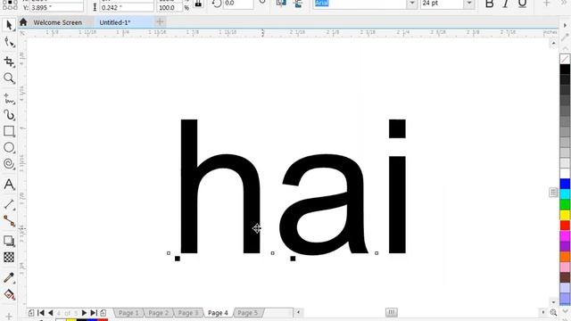Add a page after the last page
571x321 pixels.
(103, 313)
